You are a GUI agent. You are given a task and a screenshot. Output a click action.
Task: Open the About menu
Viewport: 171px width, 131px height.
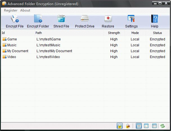[25, 10]
